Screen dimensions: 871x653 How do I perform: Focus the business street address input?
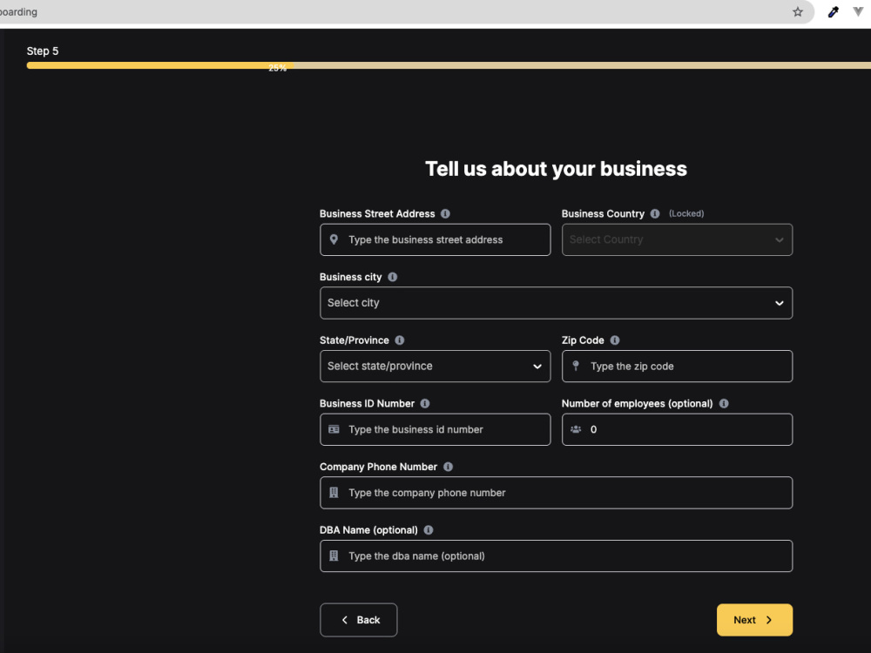[x=435, y=239]
